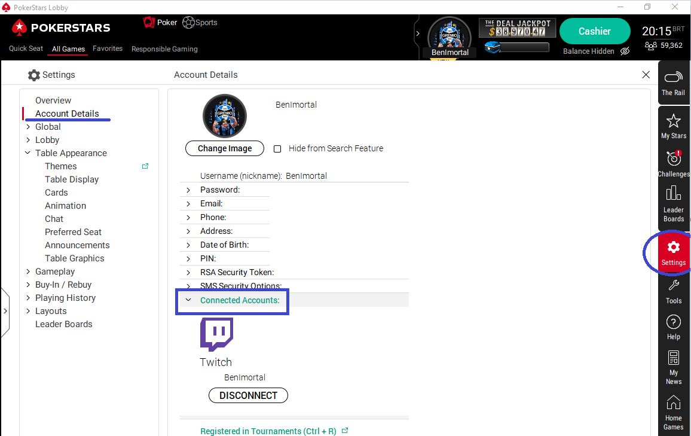691x436 pixels.
Task: Click the Sports soccer ball icon
Action: coord(188,23)
